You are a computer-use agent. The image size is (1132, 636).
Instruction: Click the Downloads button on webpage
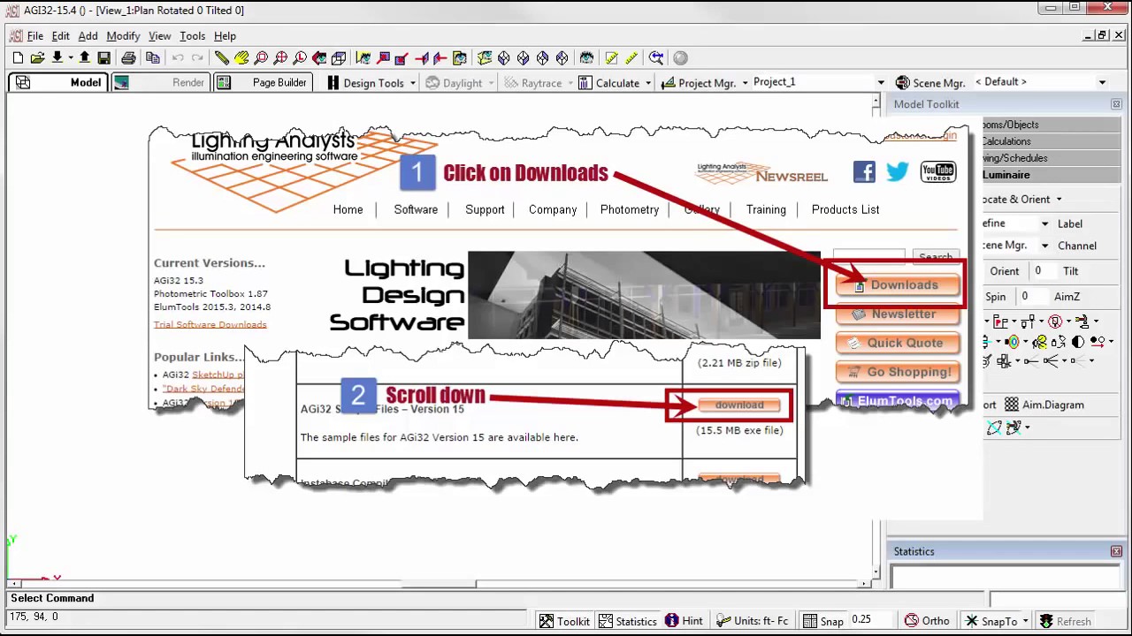(x=897, y=285)
